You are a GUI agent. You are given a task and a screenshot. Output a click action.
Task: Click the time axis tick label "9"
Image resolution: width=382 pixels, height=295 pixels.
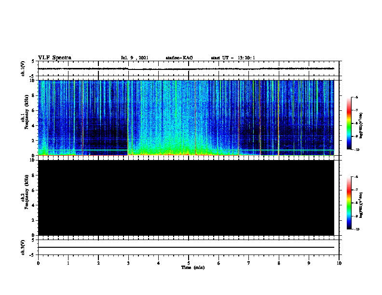pos(309,263)
